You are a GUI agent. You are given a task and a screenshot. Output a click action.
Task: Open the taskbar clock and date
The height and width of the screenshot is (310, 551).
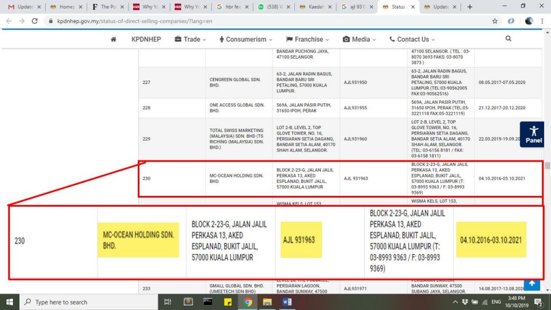(x=517, y=302)
